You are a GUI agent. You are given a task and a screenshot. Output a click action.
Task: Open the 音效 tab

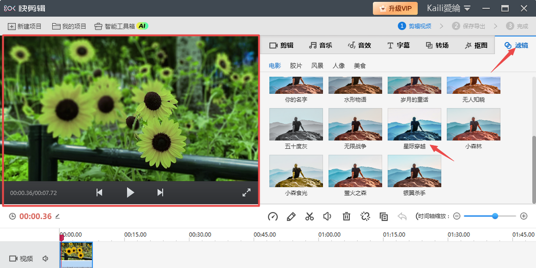pos(359,45)
